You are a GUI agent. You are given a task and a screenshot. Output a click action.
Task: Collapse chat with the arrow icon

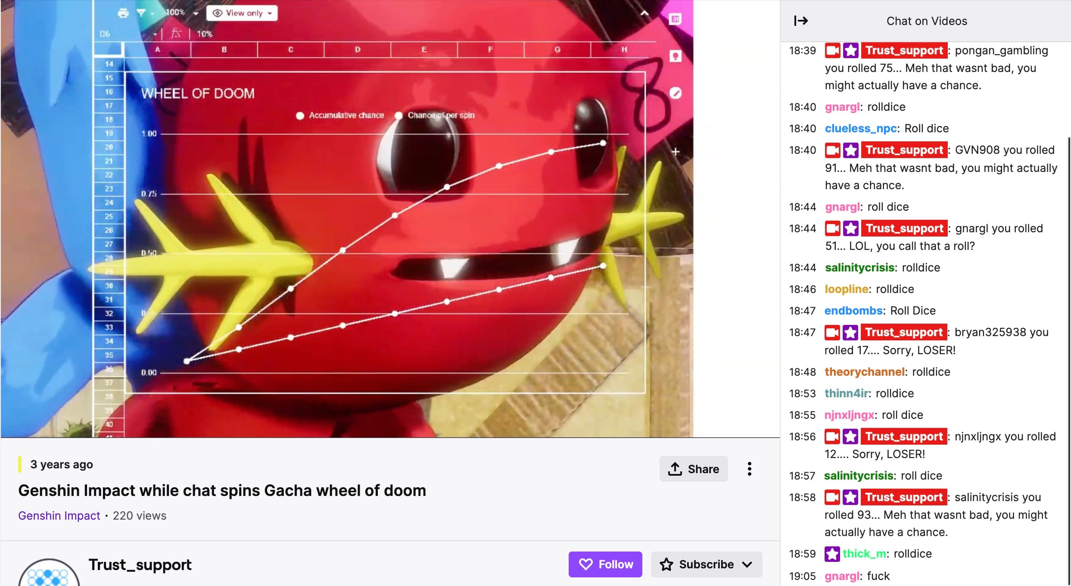point(801,21)
